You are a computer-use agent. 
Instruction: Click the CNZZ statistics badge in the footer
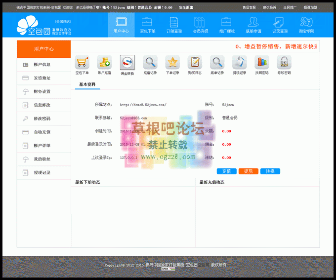click(168, 269)
